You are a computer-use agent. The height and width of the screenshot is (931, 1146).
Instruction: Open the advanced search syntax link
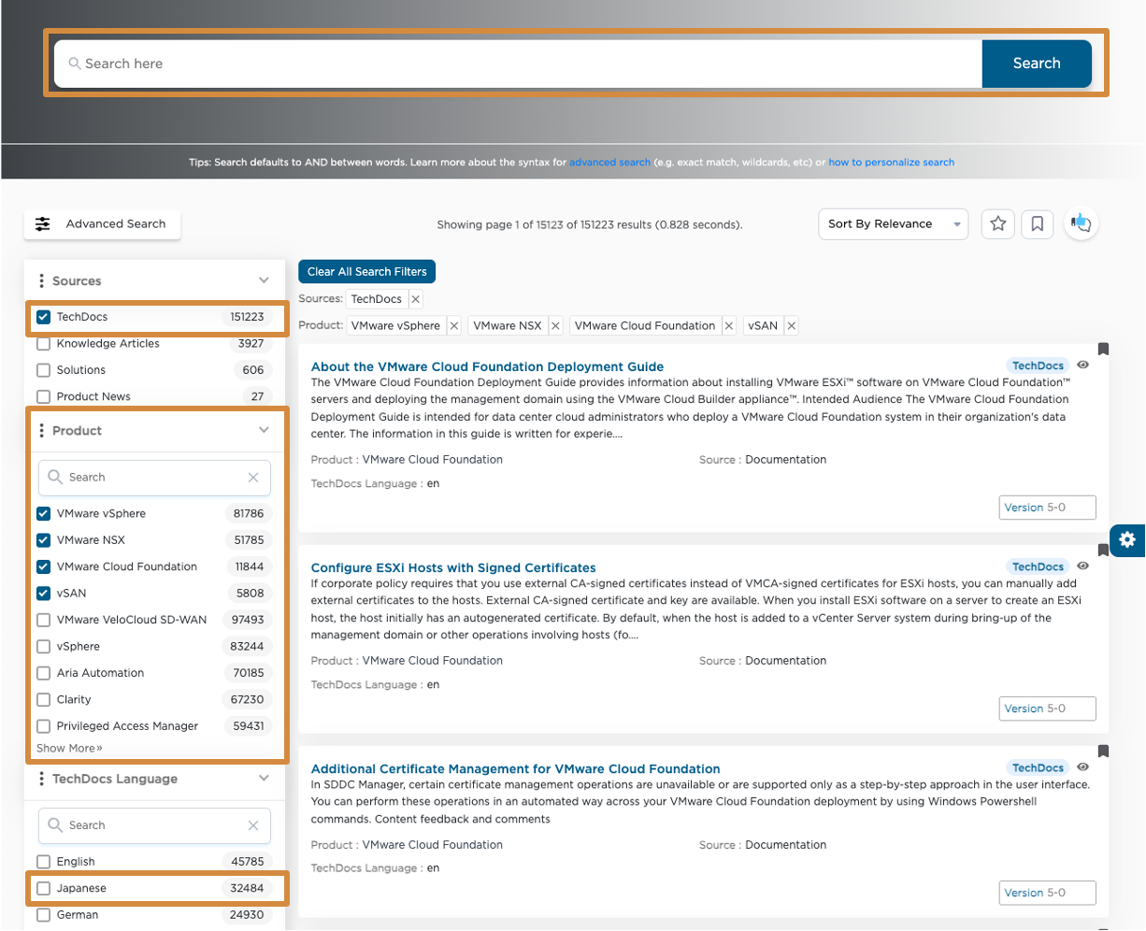[x=609, y=163]
